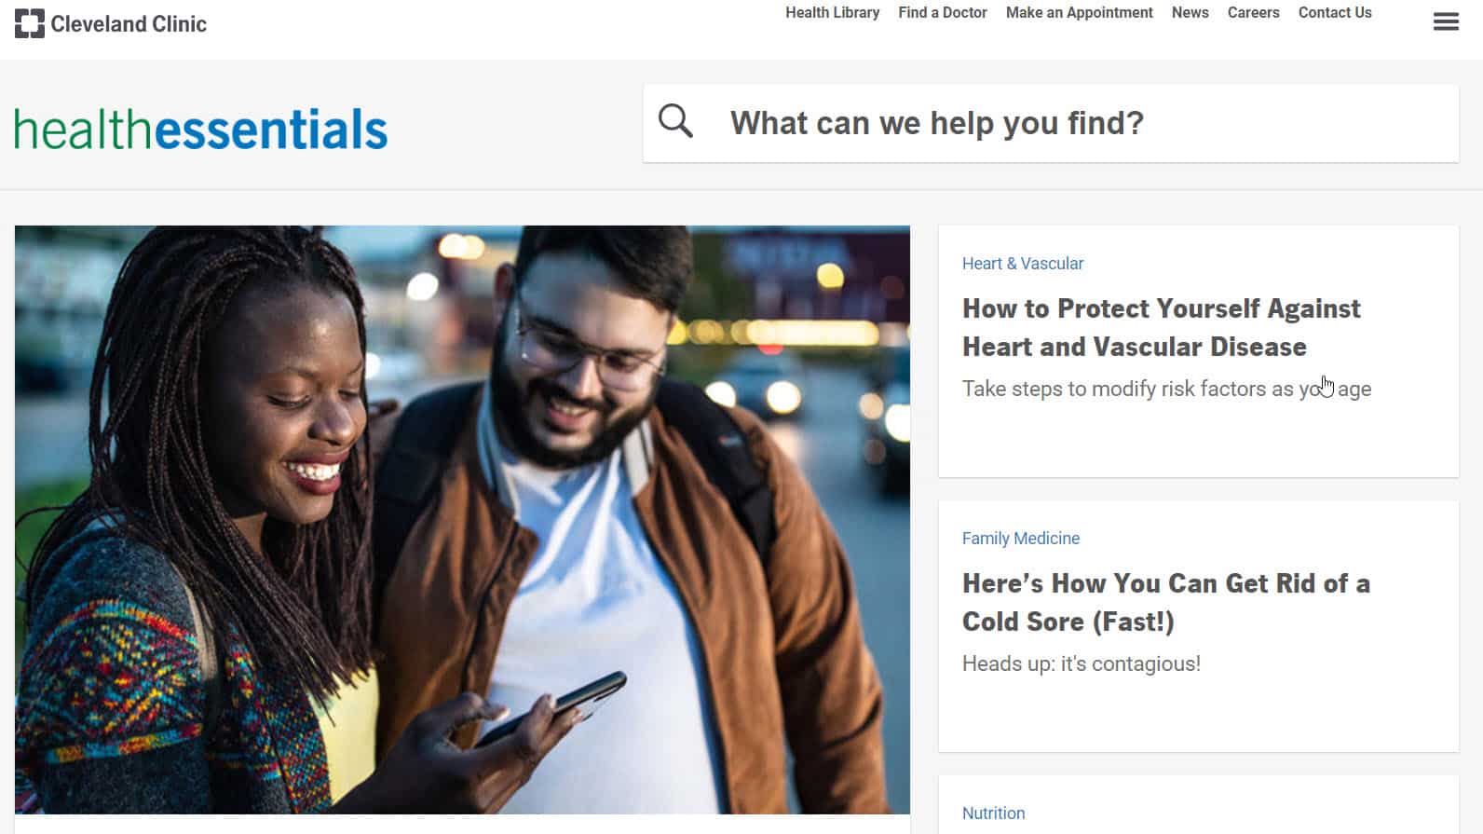
Task: Click 'Heads up: it's contagious!' summary text
Action: [x=1082, y=663]
